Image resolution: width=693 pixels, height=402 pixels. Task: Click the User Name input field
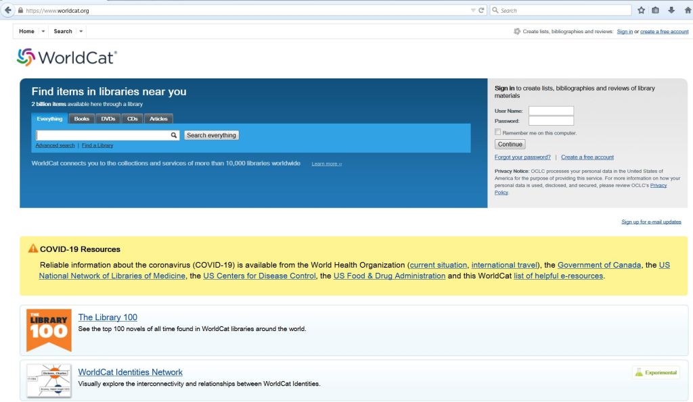551,111
